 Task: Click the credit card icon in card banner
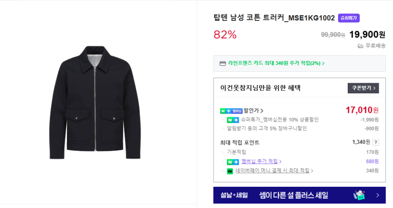(x=222, y=63)
